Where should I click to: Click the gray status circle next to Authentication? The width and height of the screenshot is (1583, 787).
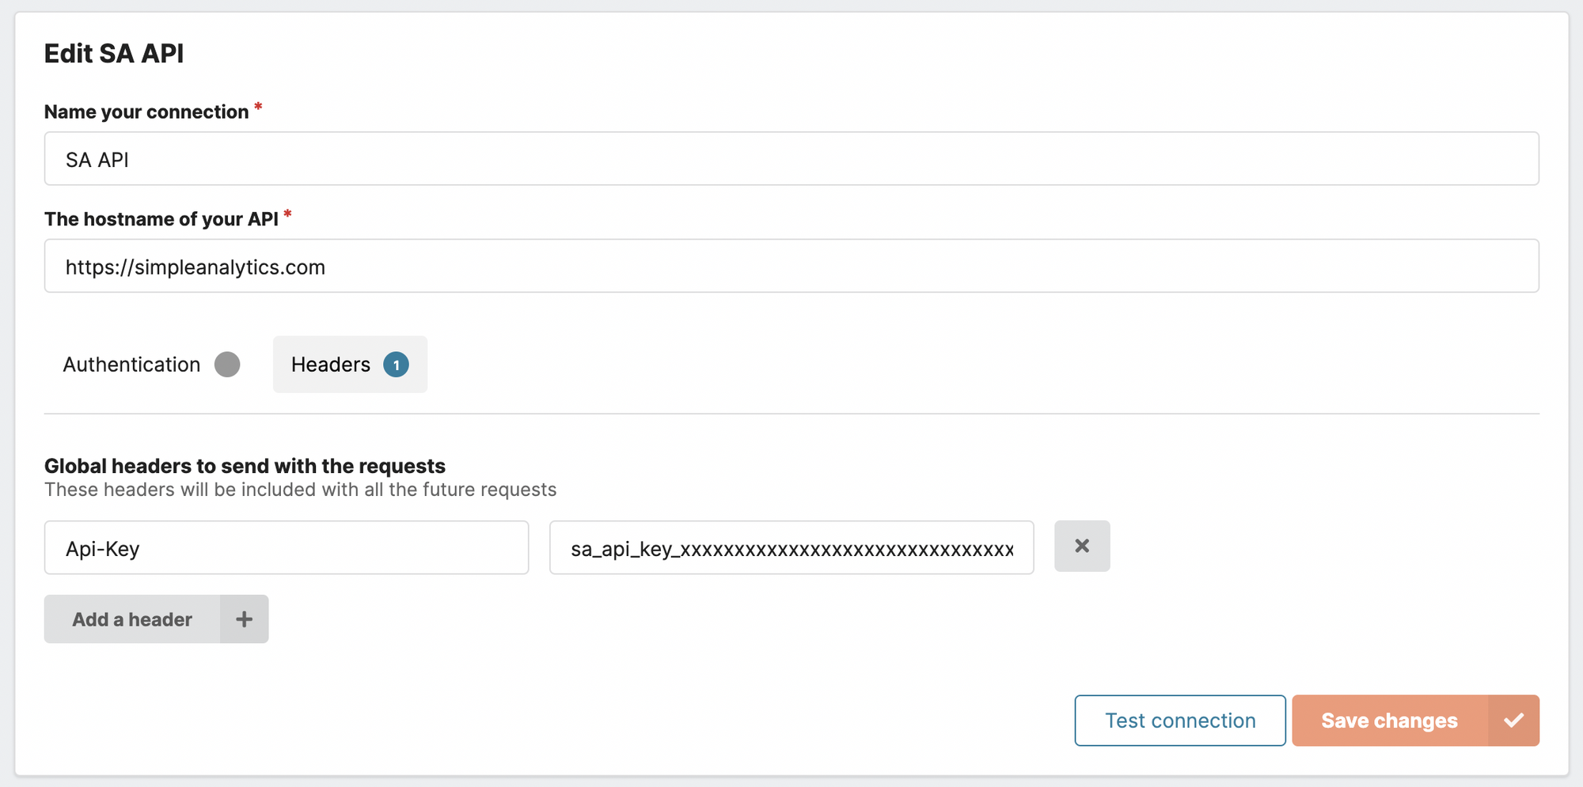pos(228,365)
